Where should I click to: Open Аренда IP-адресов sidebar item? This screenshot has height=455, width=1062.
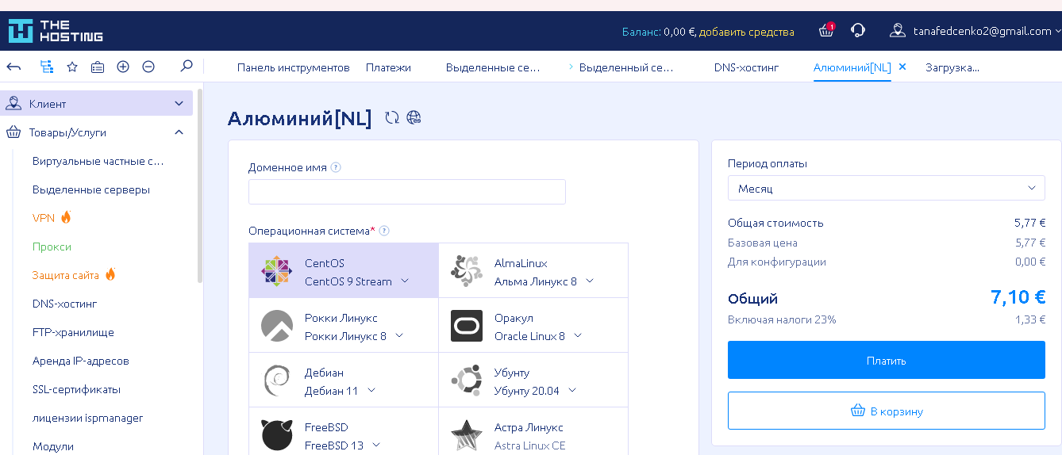coord(81,361)
